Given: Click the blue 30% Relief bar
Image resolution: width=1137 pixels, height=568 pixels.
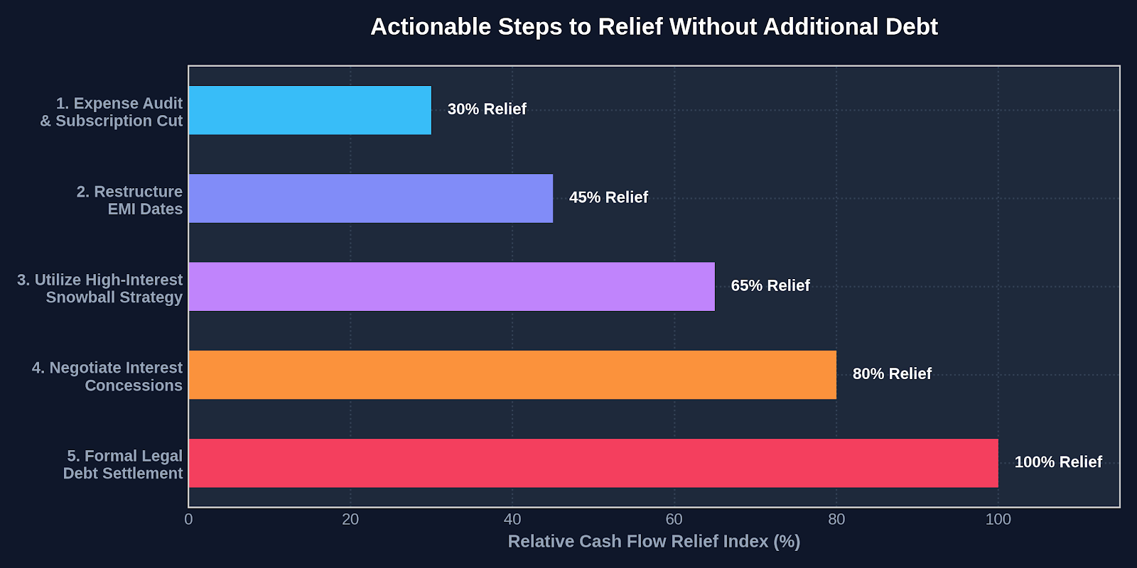Looking at the screenshot, I should click(310, 110).
